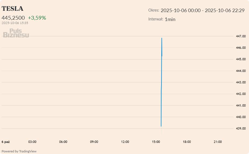Viewport: 249px width, 154px height.
Task: Click the 18:00 time axis label
Action: click(187, 142)
